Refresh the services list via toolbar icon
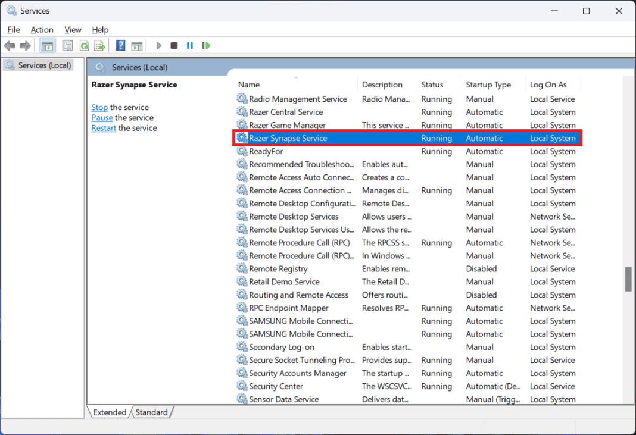This screenshot has width=636, height=435. [84, 45]
